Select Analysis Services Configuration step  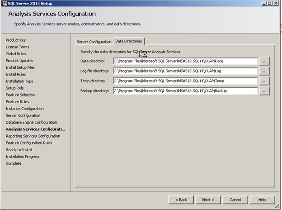(35, 129)
